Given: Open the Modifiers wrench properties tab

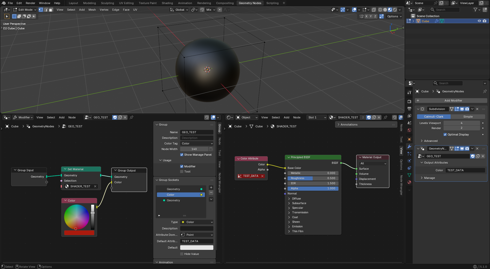Looking at the screenshot, I should 409,146.
